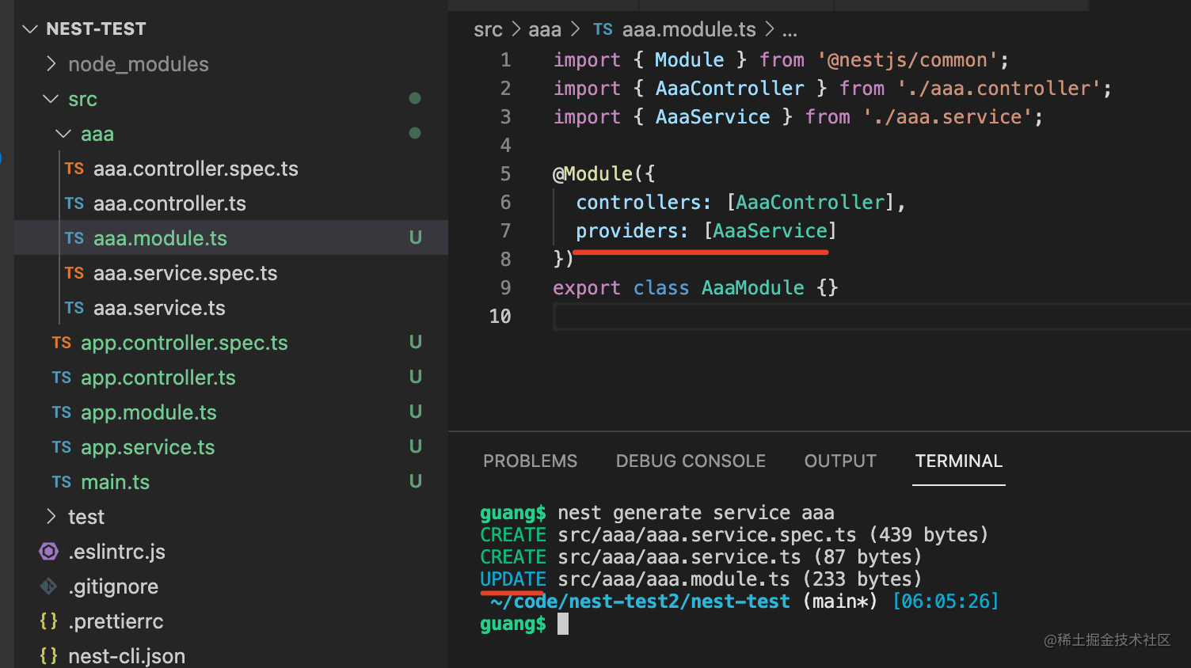Collapse the src folder
Screen dimensions: 1191x668
51,99
